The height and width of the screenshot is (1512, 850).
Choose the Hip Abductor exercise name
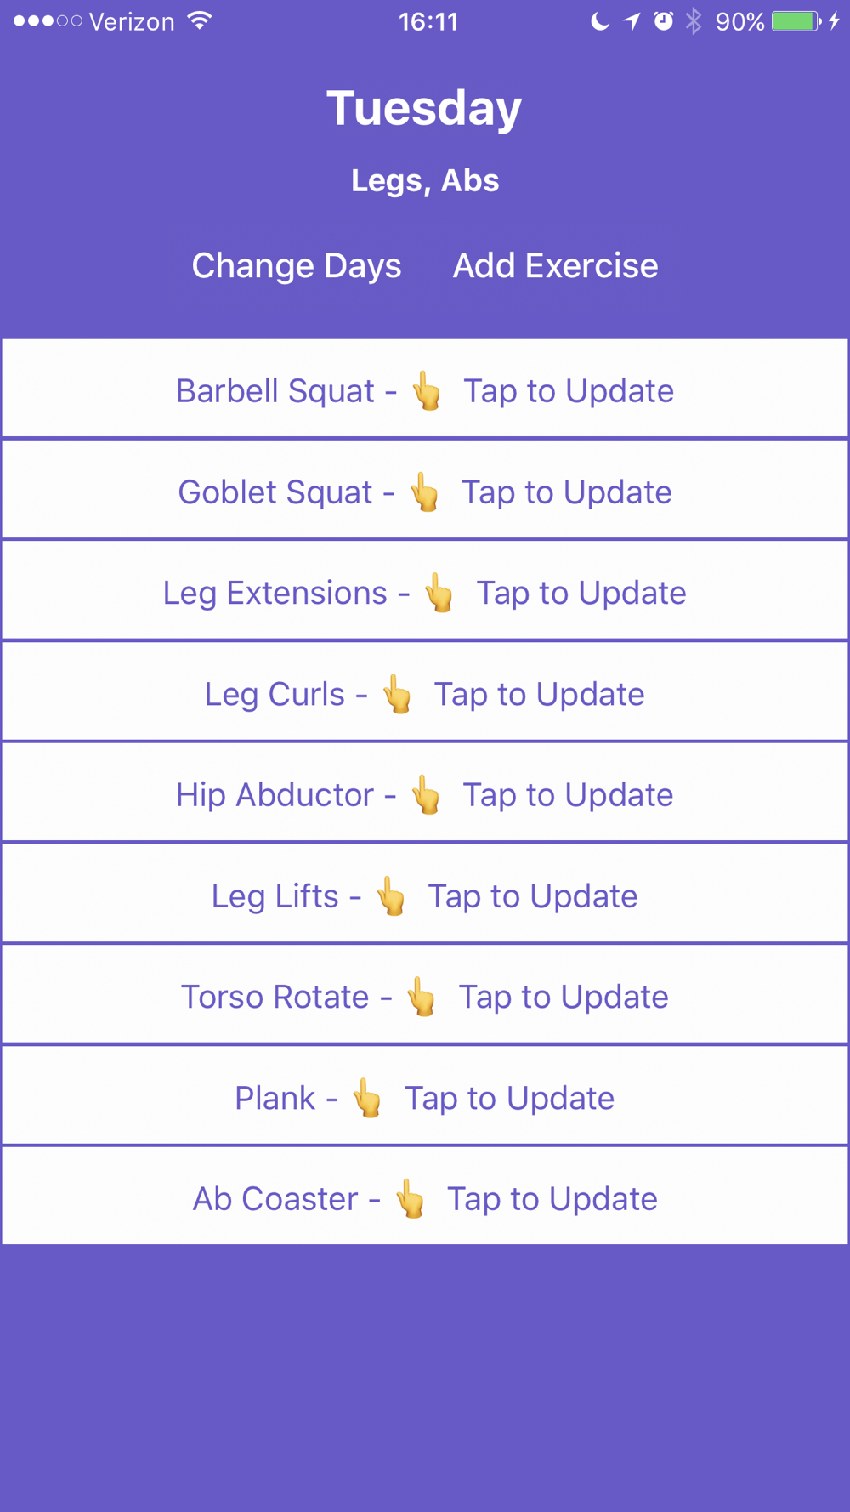[x=275, y=795]
